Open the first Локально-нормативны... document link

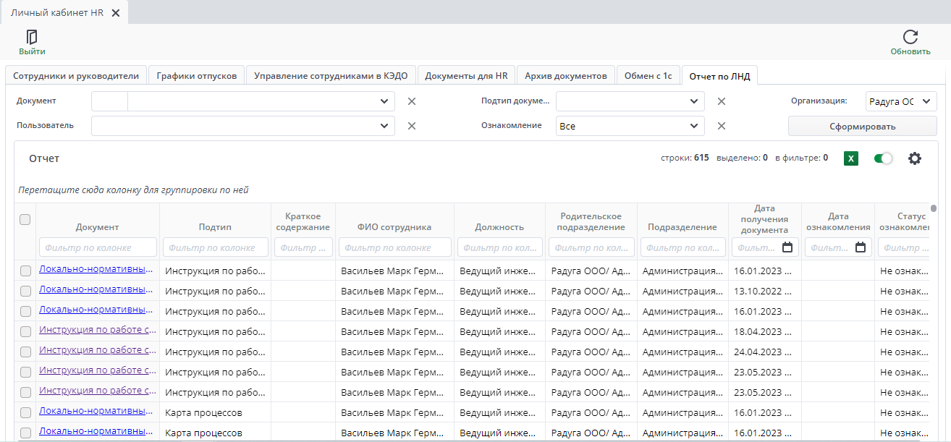pos(96,269)
